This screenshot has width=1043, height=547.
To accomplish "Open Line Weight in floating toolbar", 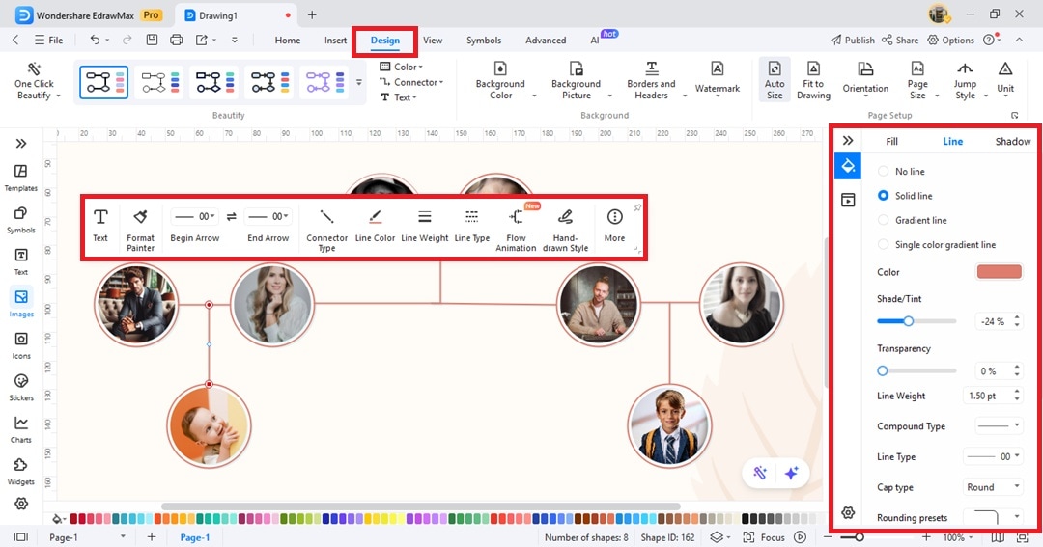I will tap(424, 225).
